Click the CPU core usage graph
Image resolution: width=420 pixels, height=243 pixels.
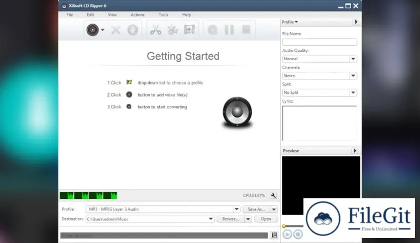click(88, 196)
